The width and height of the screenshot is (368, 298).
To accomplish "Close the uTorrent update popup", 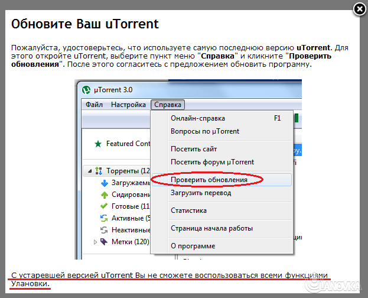I will pyautogui.click(x=360, y=9).
